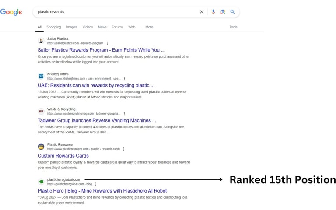
Task: Open Sailor Plastics Rewards Program link
Action: point(101,50)
